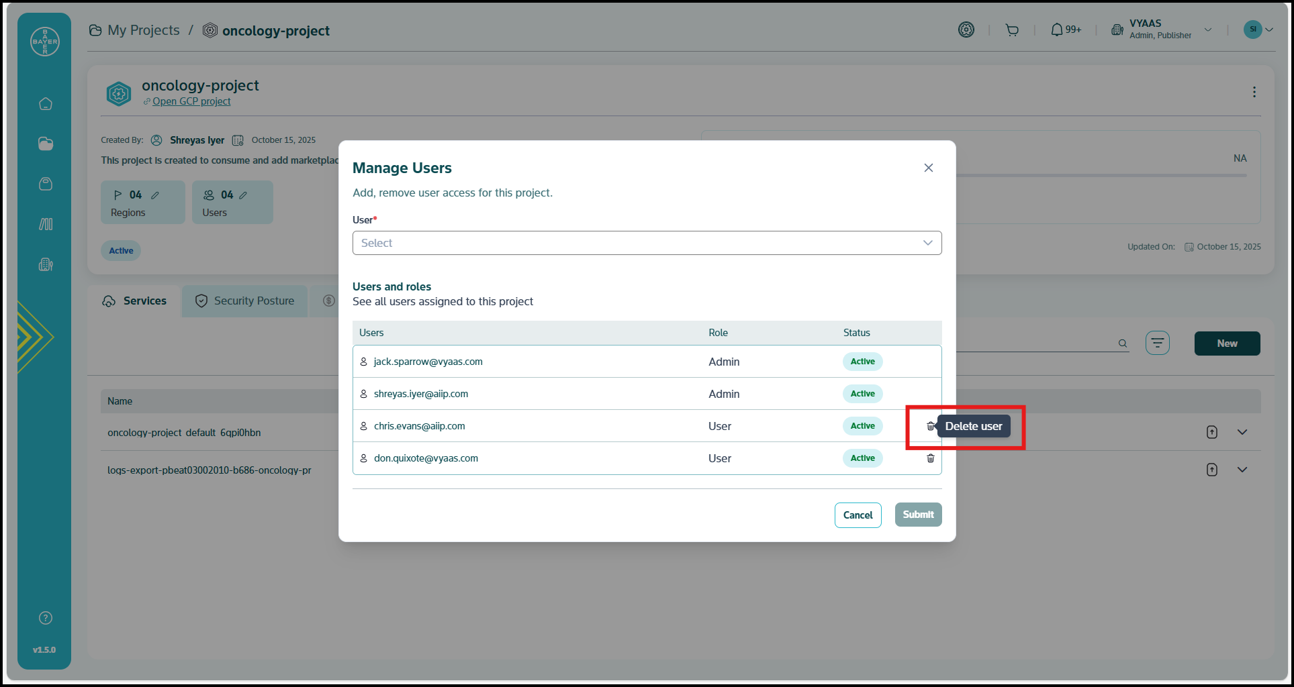Open three-dot project options menu

1254,92
